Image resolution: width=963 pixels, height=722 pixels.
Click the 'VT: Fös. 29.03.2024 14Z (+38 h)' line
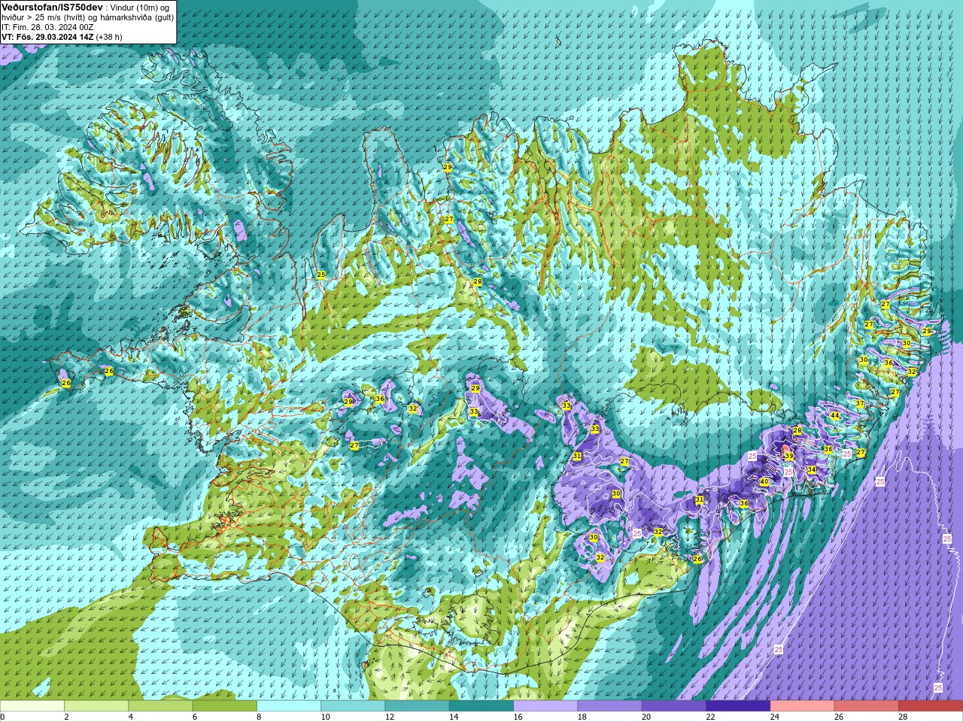pyautogui.click(x=62, y=36)
